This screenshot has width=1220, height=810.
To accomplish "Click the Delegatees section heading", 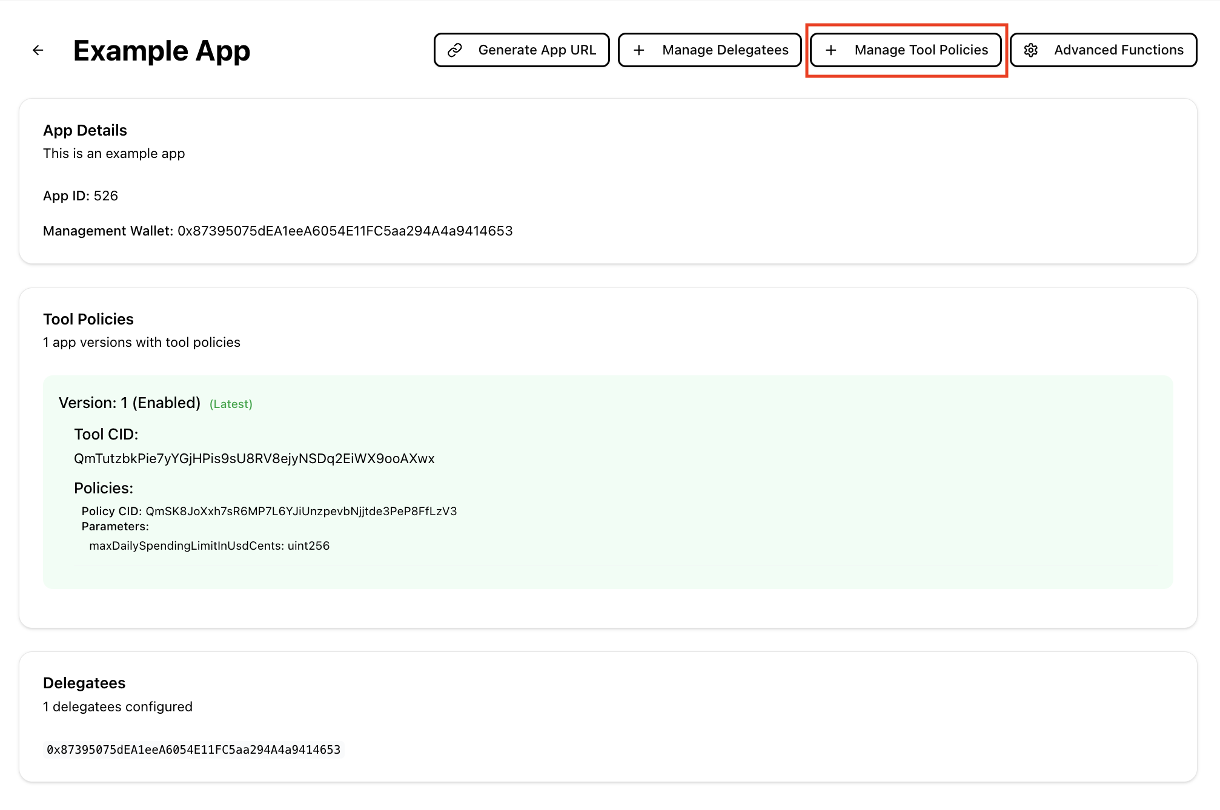I will pyautogui.click(x=84, y=683).
